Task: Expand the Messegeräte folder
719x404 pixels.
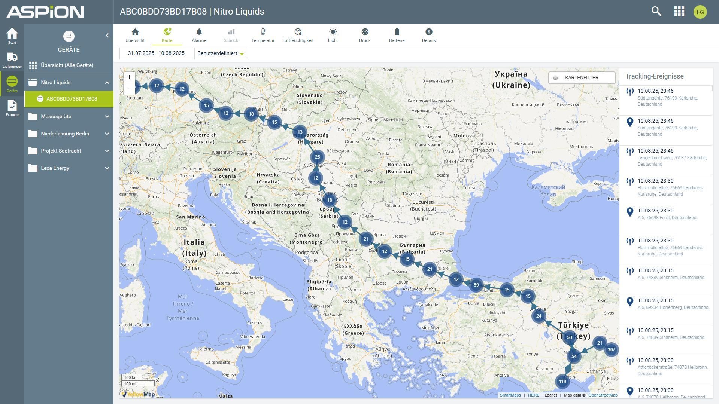Action: click(107, 117)
